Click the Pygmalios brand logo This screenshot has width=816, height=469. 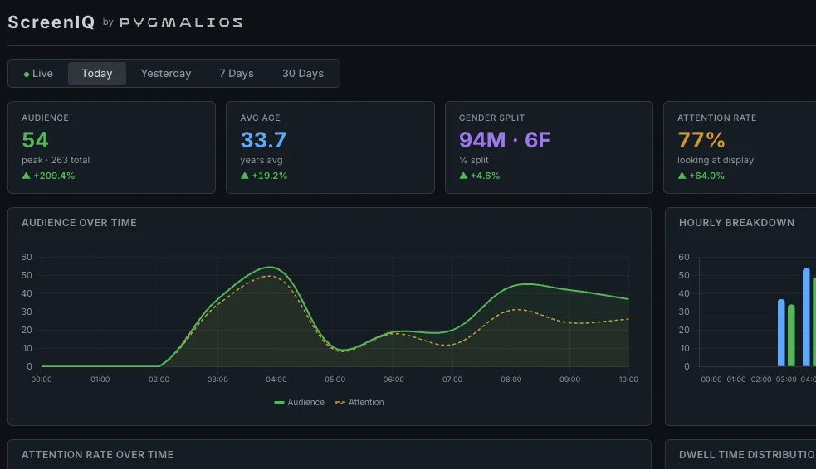pos(181,22)
